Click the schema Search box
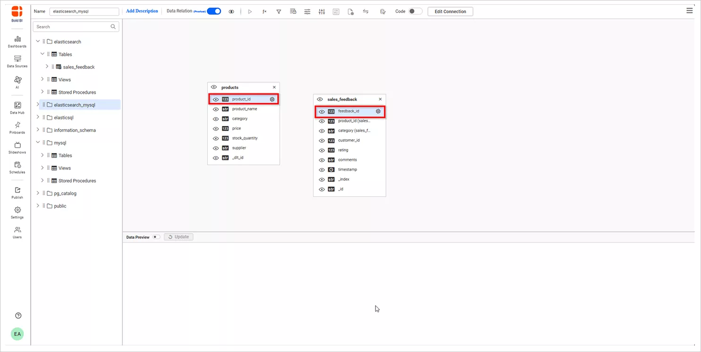This screenshot has width=701, height=352. (x=76, y=27)
